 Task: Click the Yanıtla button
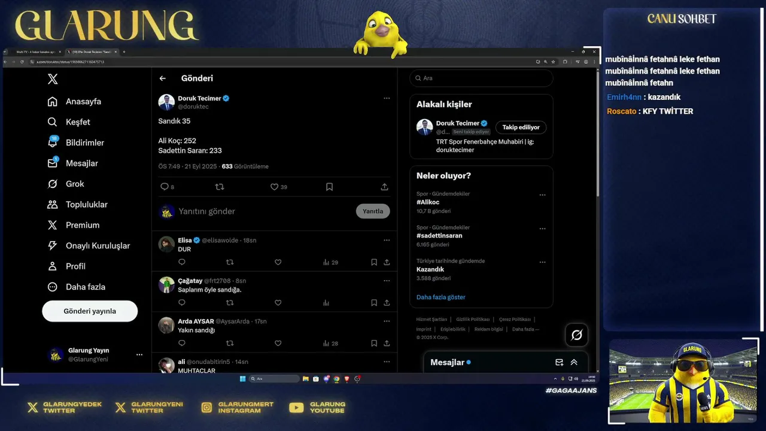tap(373, 211)
